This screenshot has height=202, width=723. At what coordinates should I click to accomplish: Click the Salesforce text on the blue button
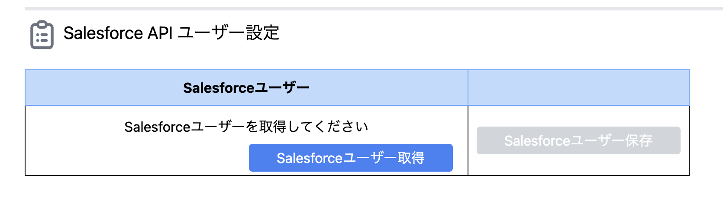pos(310,158)
